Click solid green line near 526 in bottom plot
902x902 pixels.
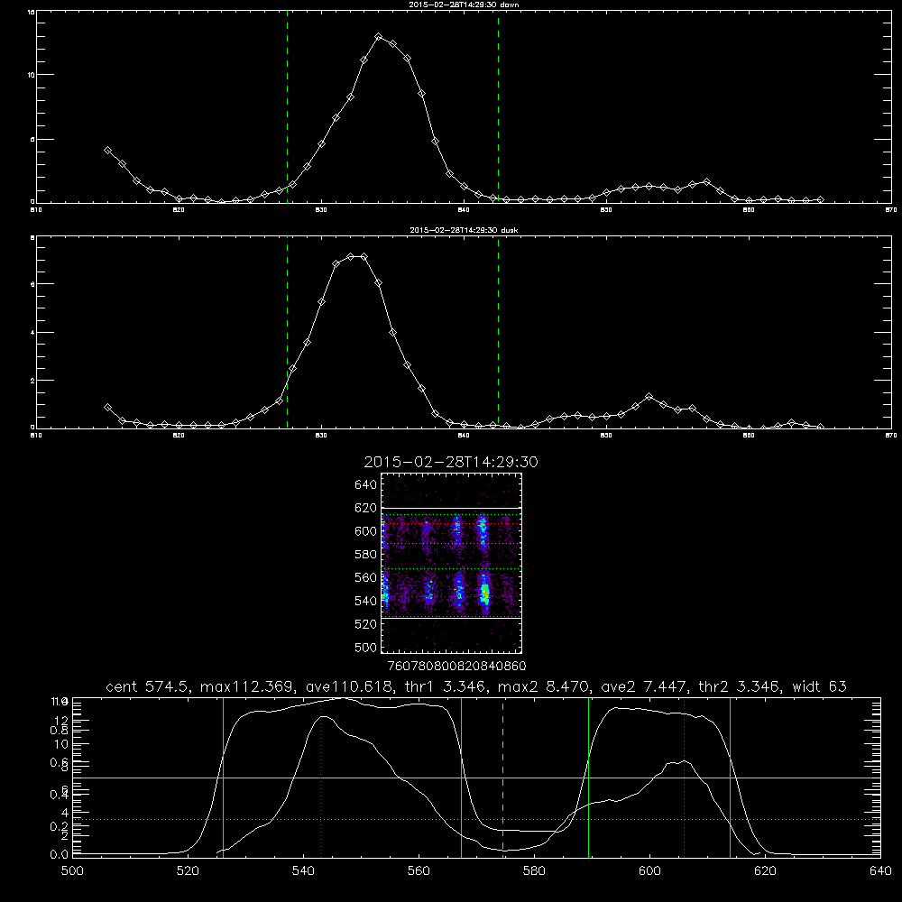(223, 777)
